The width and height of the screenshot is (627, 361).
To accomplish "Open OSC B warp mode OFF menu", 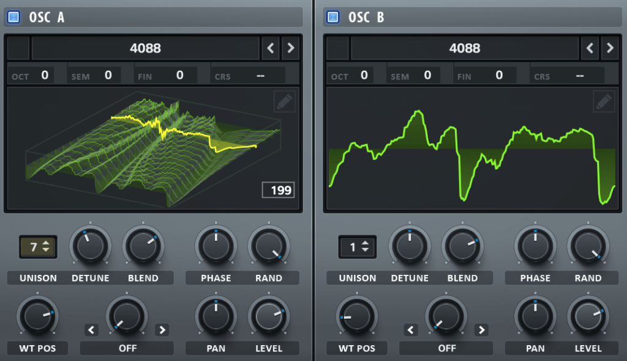I will click(446, 348).
